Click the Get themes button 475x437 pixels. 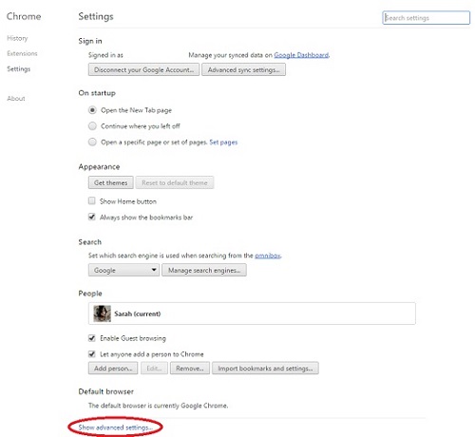(x=110, y=182)
